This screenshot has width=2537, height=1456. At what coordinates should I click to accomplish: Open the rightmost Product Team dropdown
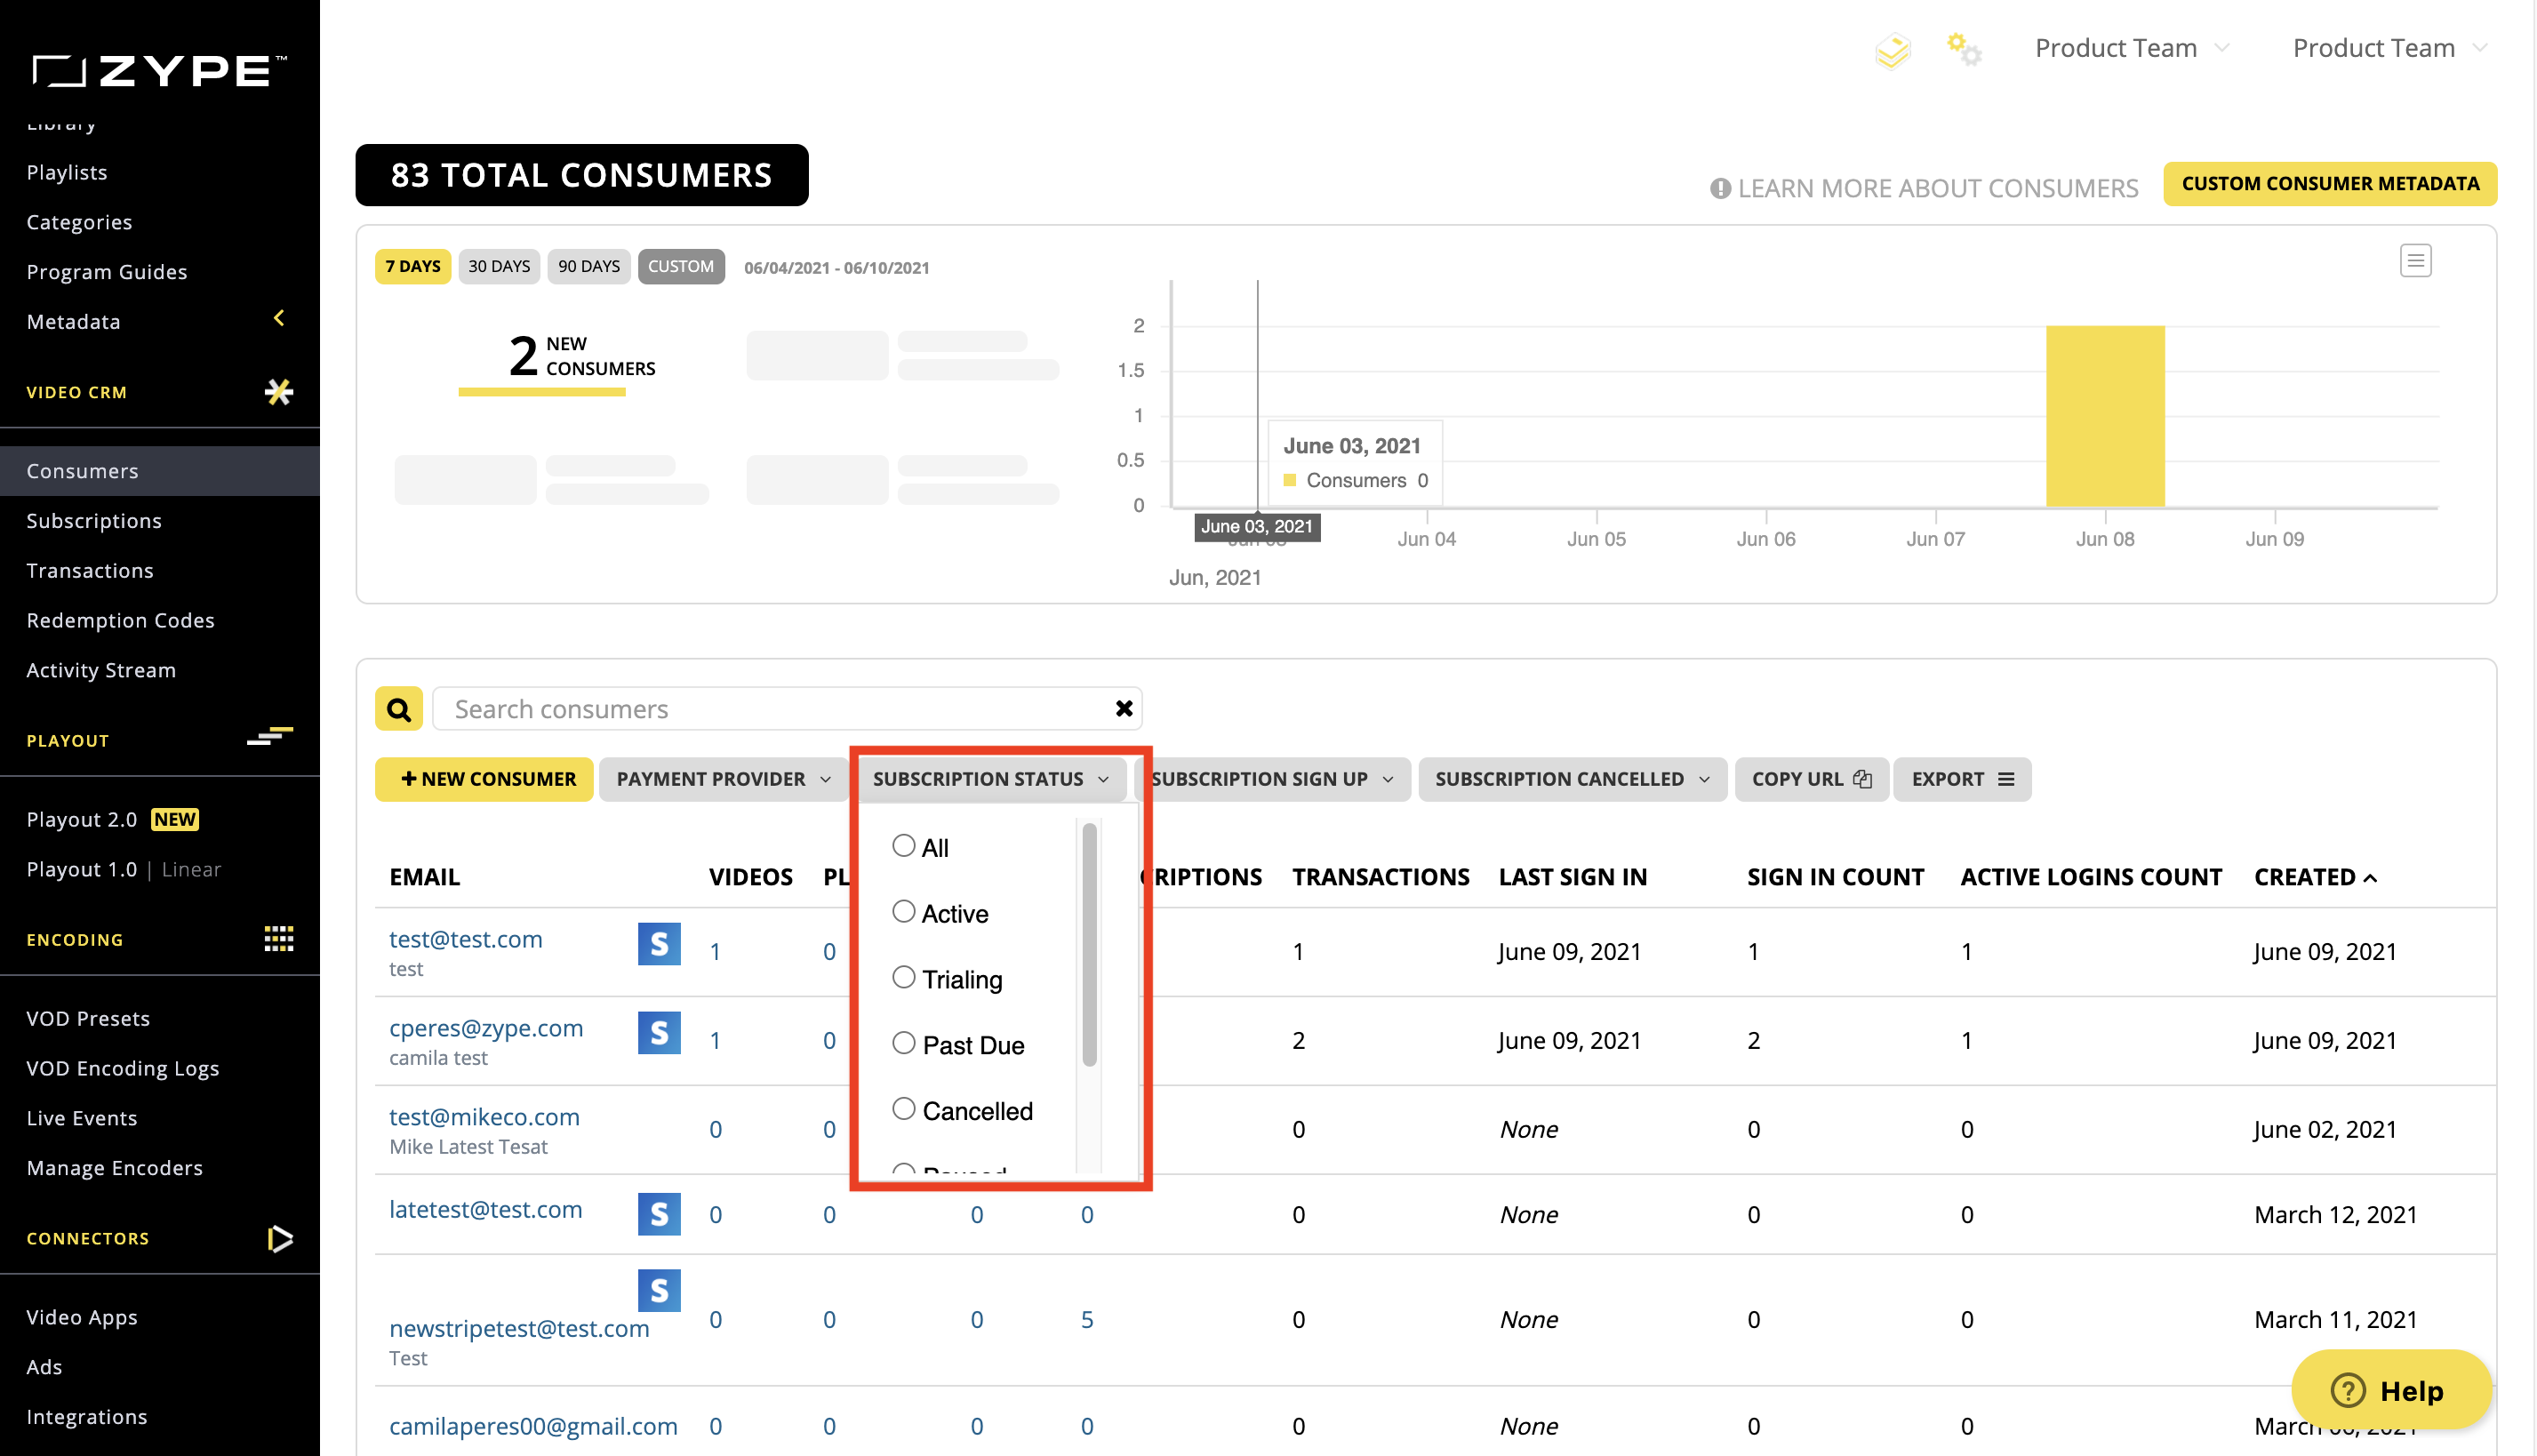click(x=2390, y=48)
